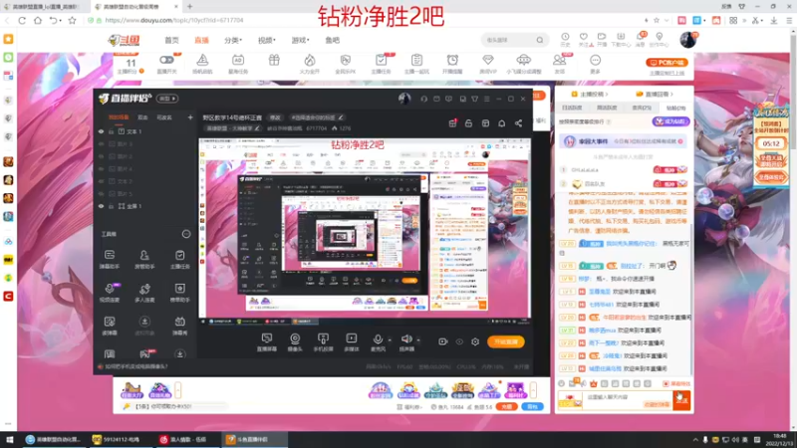Click the 发送 chat send button
The image size is (797, 448).
point(681,401)
